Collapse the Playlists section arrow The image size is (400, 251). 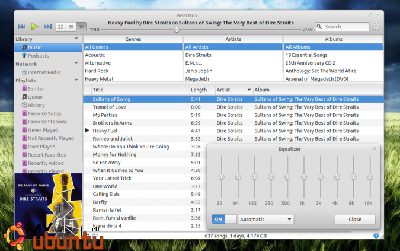[76, 80]
